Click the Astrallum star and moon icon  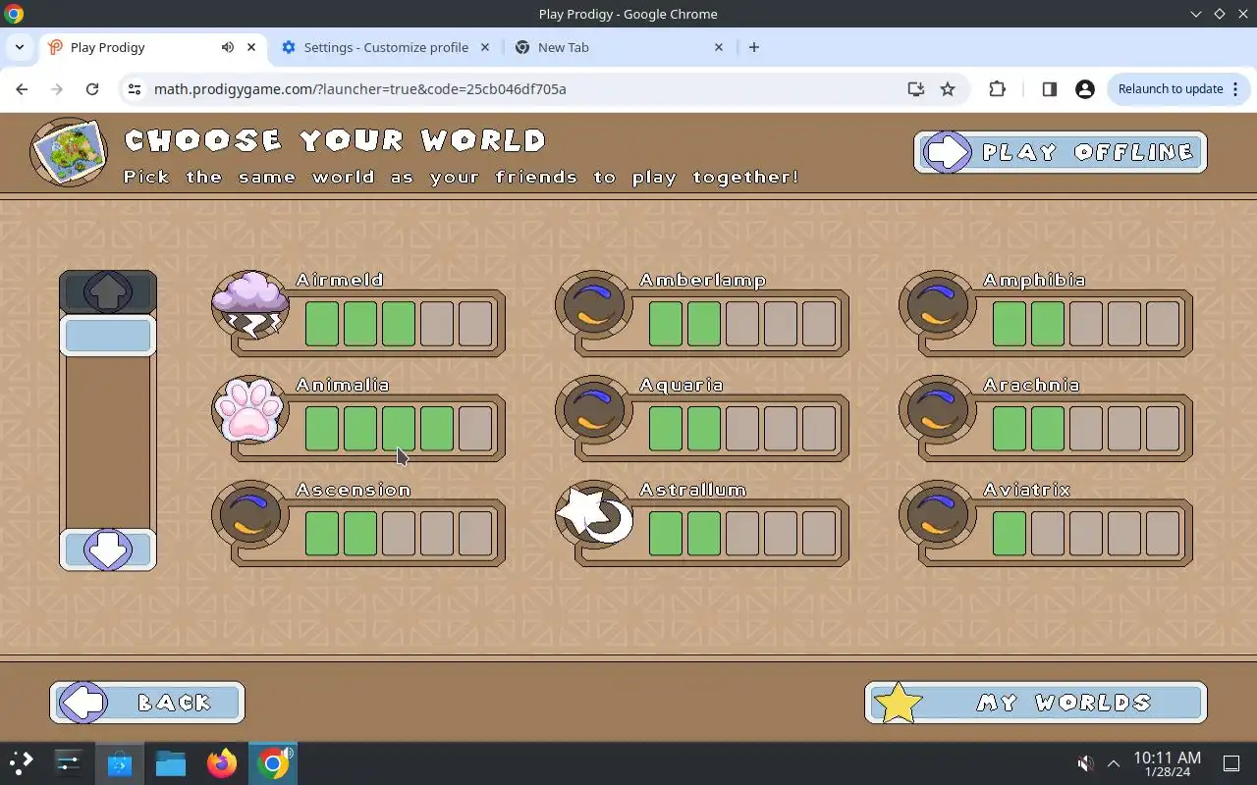tap(594, 514)
